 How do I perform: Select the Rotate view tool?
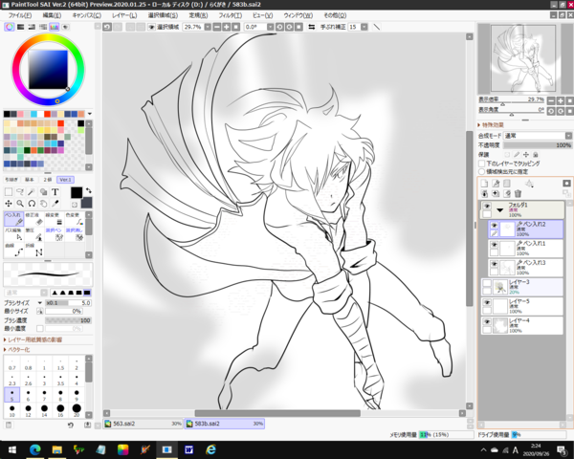(32, 204)
